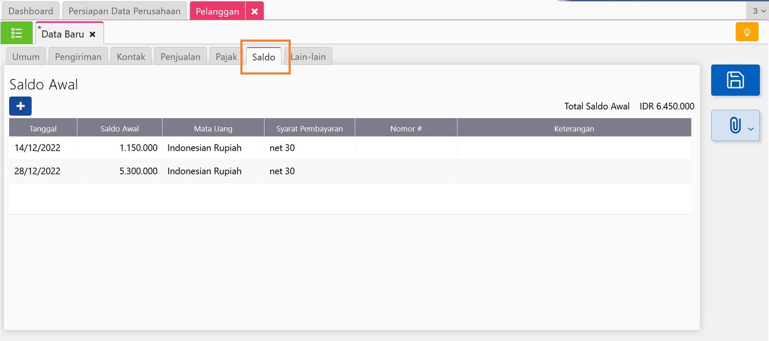Expand the attachment dropdown chevron
This screenshot has height=341, width=769.
pyautogui.click(x=751, y=129)
